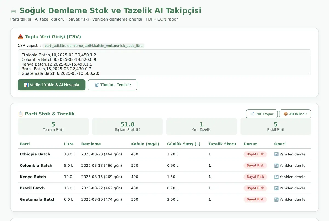This screenshot has height=221, width=329.
Task: Download the PDF Rapor
Action: coord(262,114)
